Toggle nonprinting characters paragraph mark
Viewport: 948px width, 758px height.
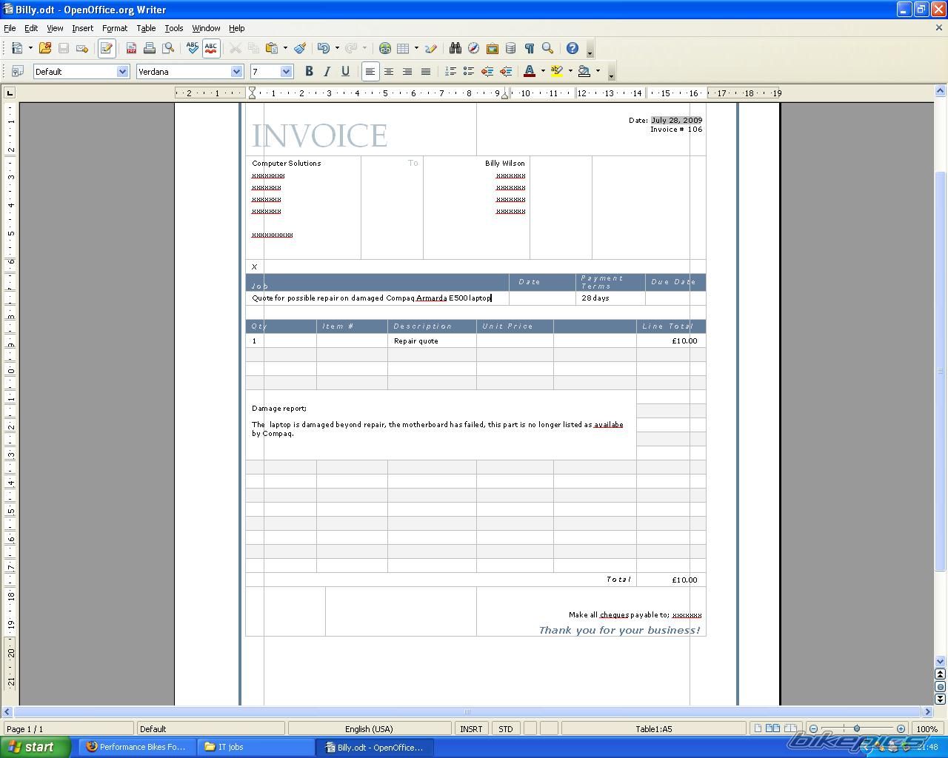point(529,48)
